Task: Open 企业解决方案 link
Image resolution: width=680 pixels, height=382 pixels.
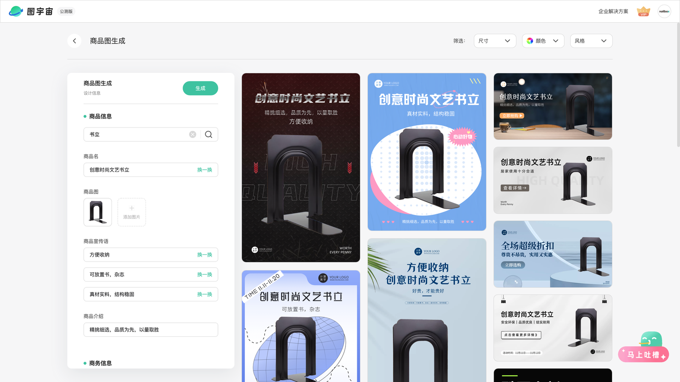Action: tap(613, 11)
